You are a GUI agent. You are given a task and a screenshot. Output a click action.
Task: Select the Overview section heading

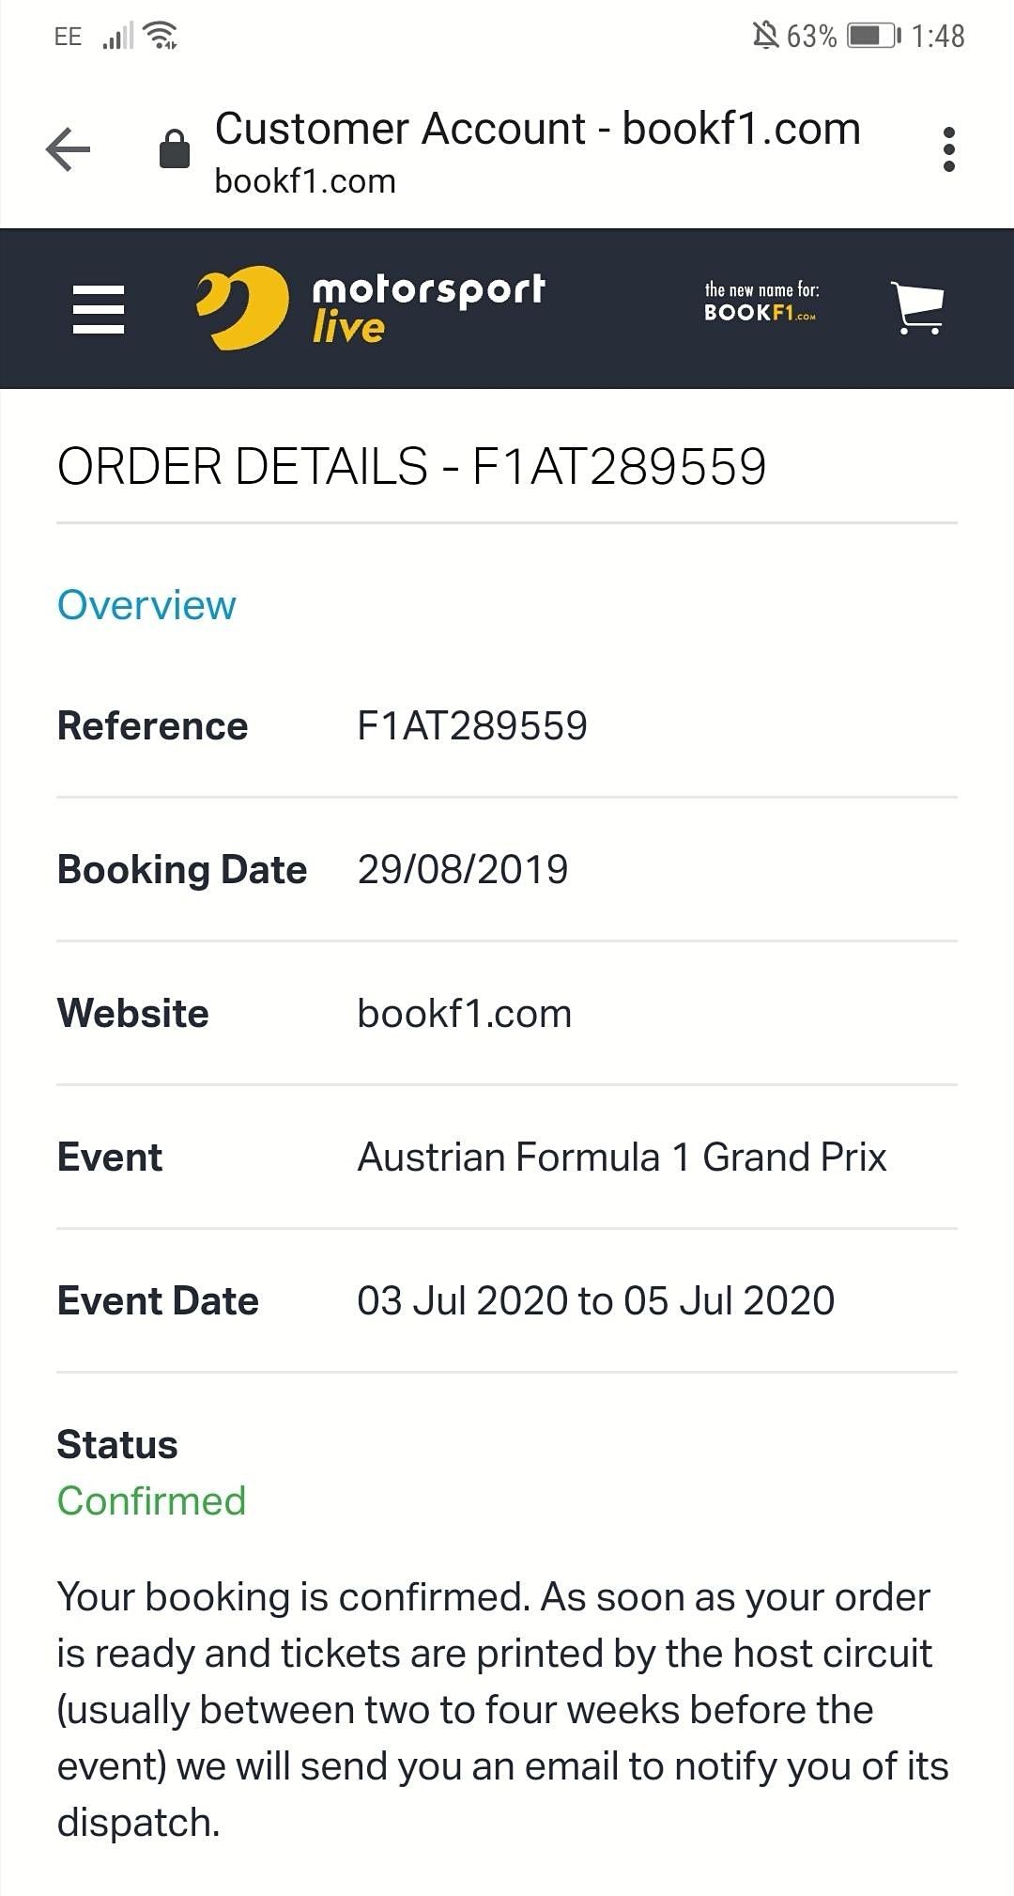tap(146, 605)
